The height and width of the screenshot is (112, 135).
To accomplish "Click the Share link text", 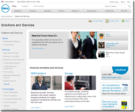I will click(x=127, y=21).
